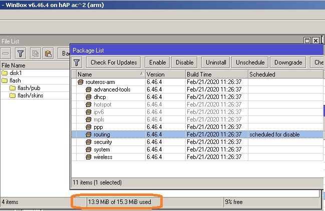This screenshot has height=211, width=325.
Task: Click the 'security' package name
Action: point(103,142)
